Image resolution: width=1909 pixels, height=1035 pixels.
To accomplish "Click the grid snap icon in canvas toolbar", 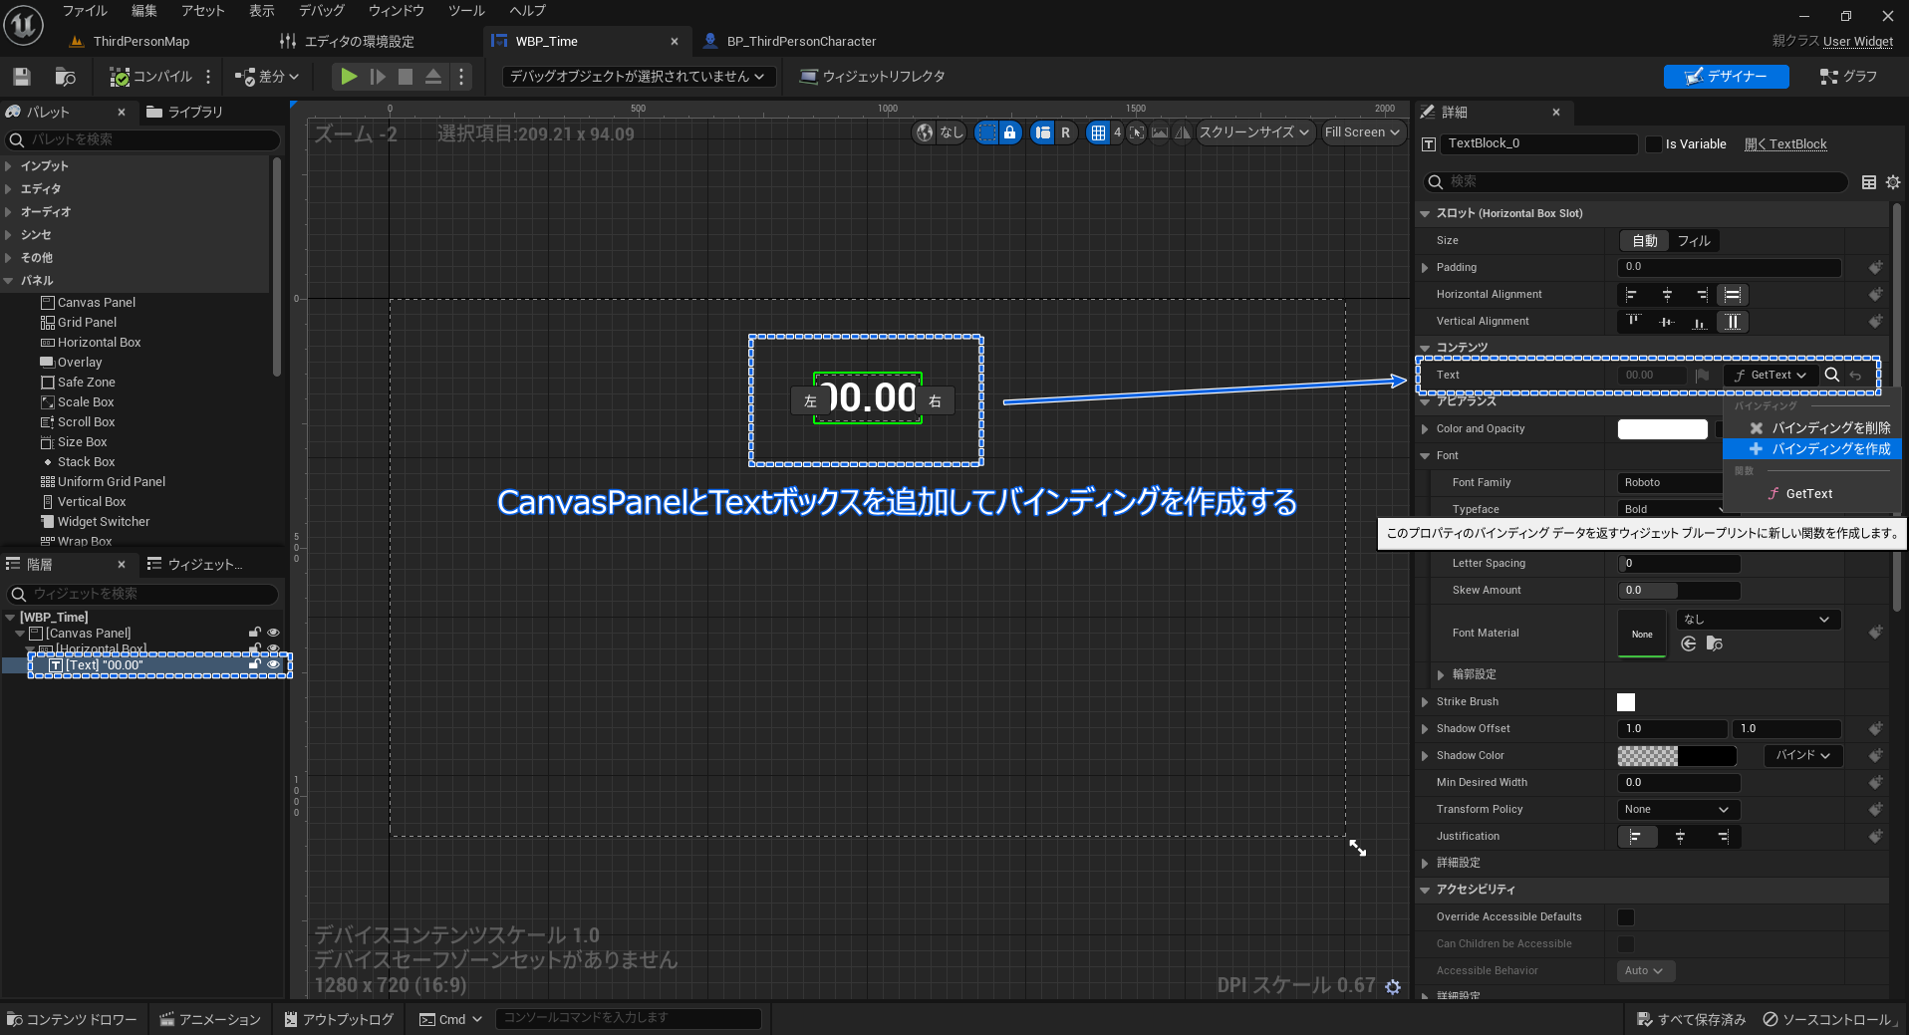I will [x=1099, y=132].
